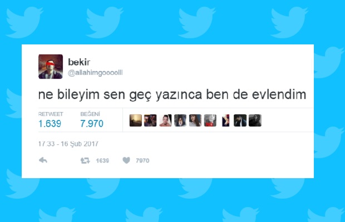This screenshot has height=222, width=345.
Task: Click the reply arrow icon
Action: coord(43,160)
